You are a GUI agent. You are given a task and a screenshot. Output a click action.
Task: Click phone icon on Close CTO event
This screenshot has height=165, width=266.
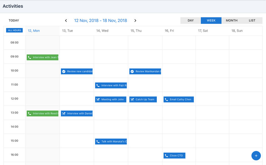166,156
